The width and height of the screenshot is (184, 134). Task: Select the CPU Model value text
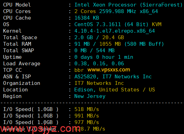(x=129, y=5)
